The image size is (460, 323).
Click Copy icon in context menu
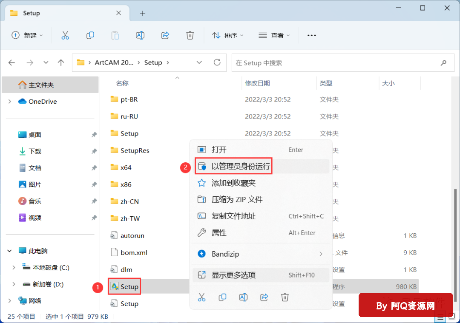click(x=222, y=297)
